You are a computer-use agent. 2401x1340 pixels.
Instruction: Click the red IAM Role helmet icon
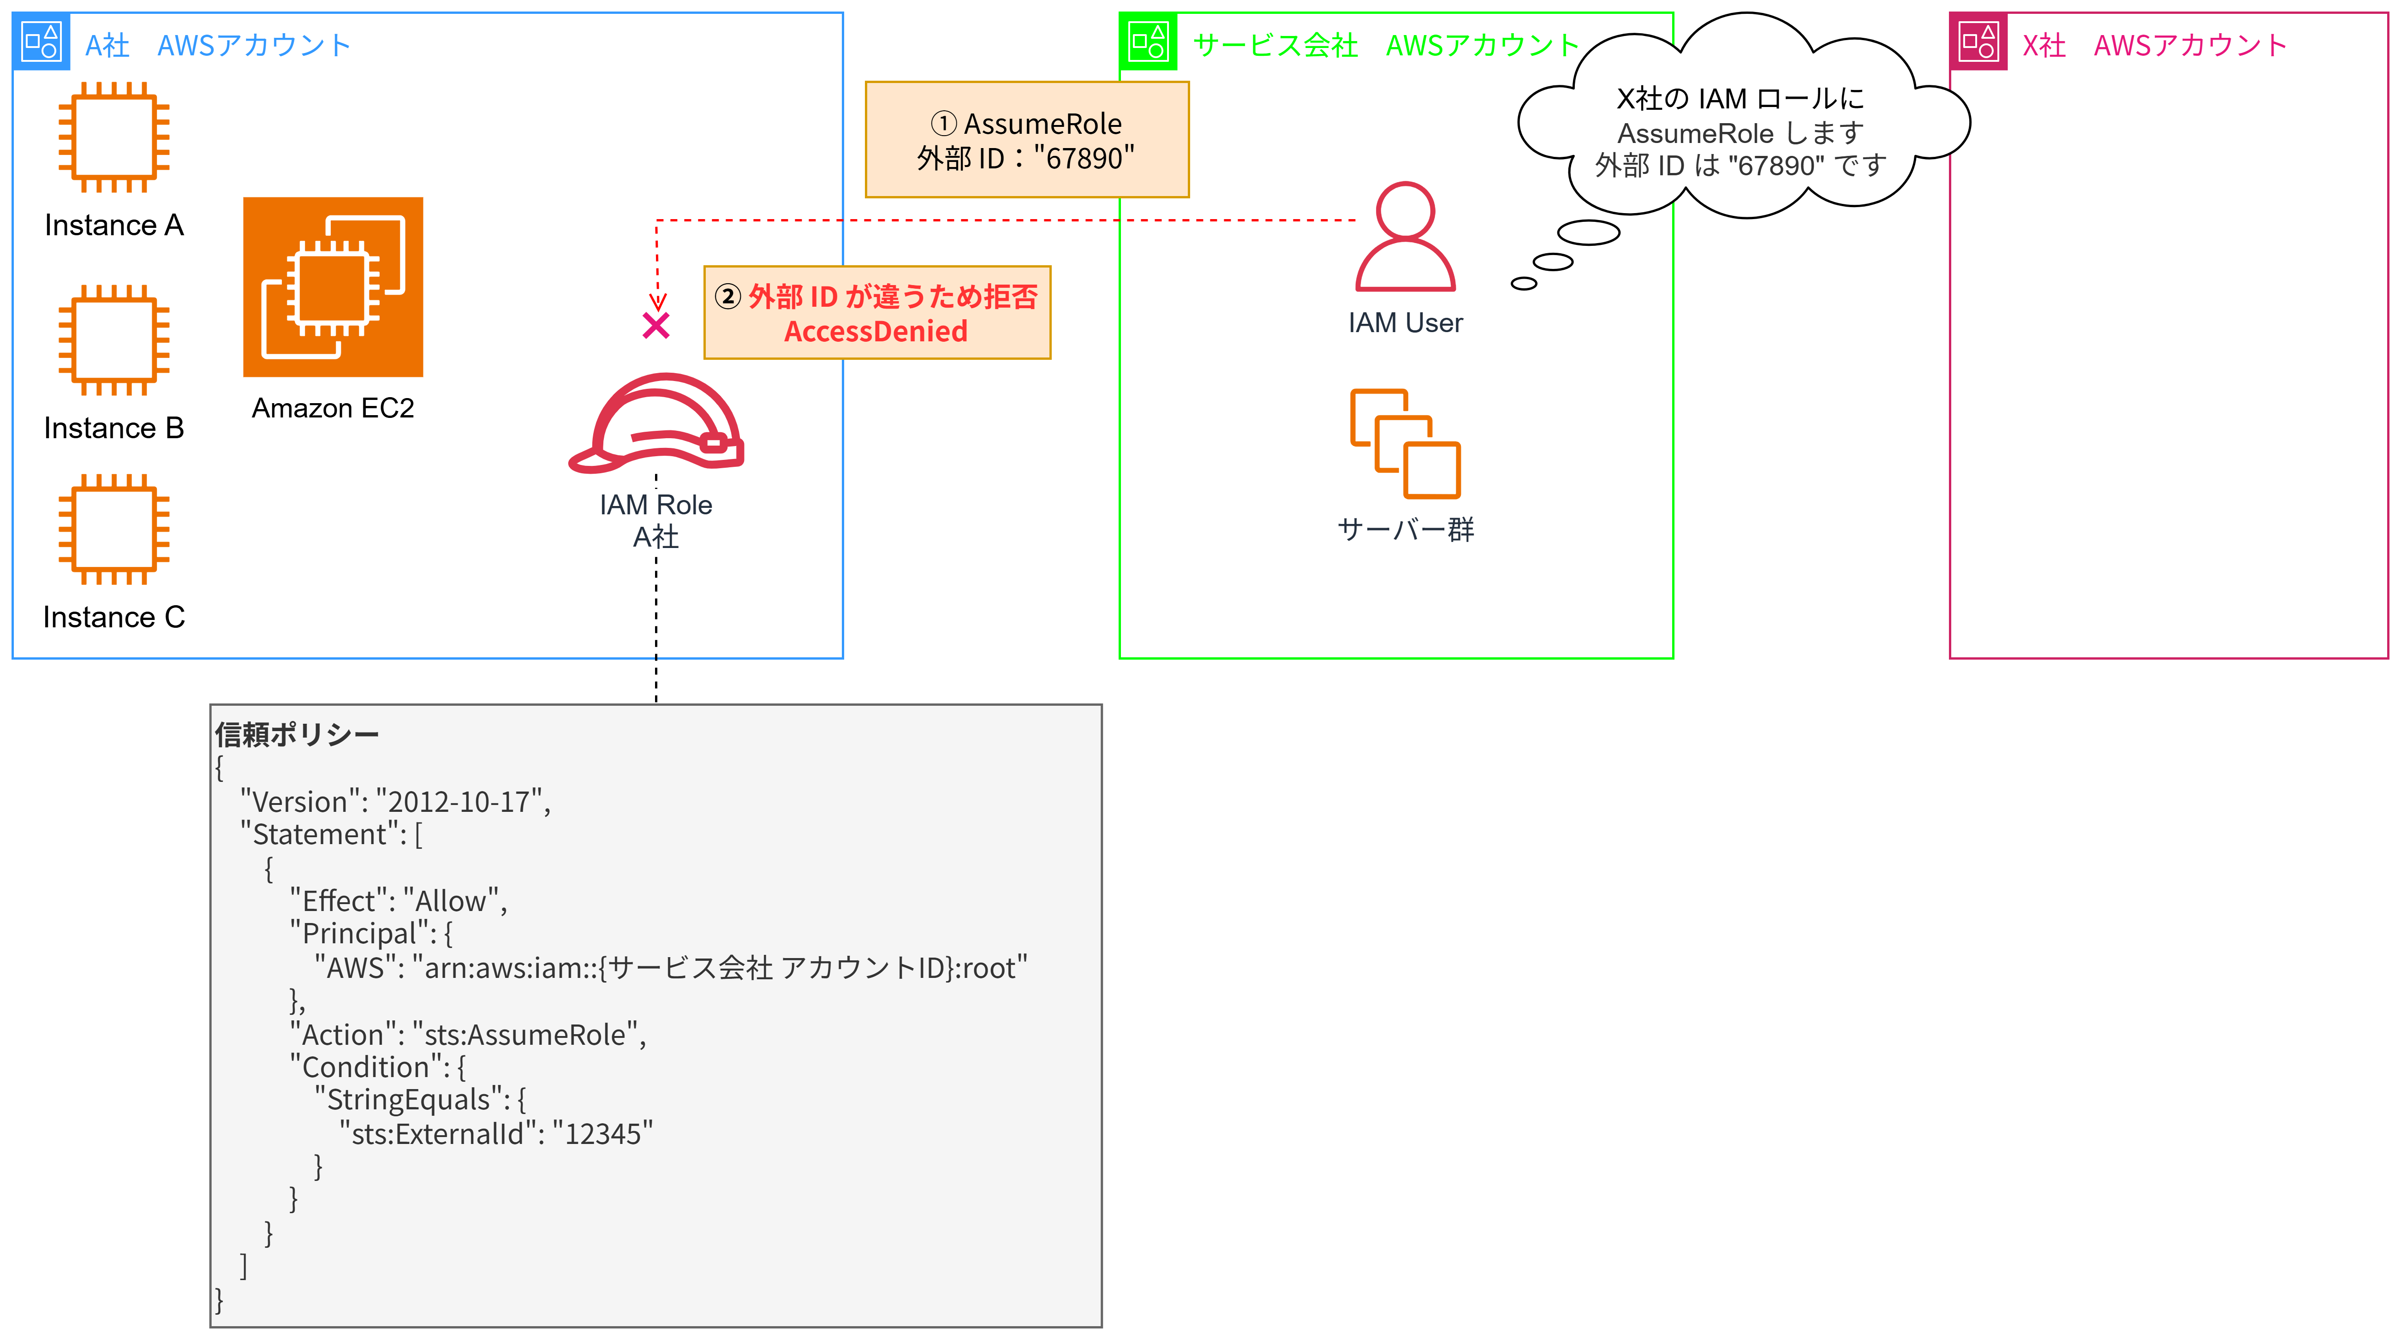point(656,422)
